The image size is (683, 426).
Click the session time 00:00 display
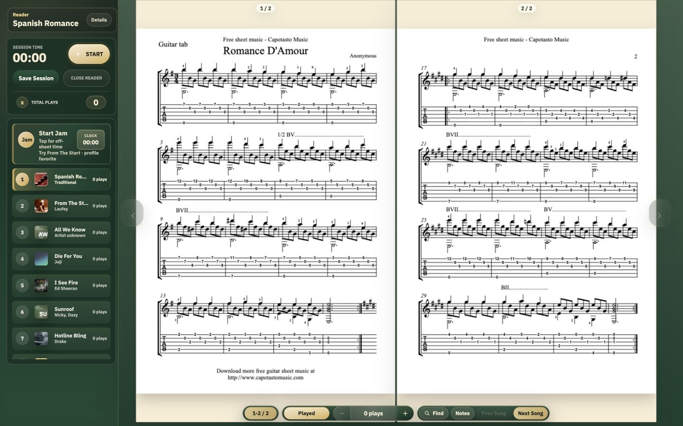pos(29,58)
